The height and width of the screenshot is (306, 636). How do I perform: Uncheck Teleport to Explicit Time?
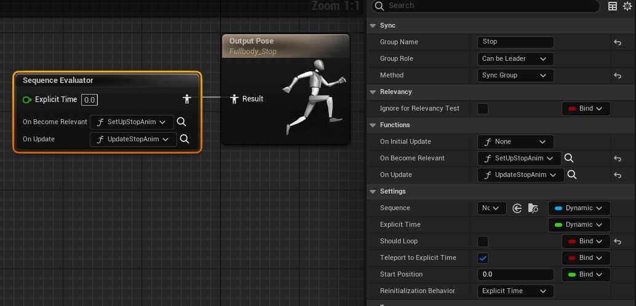coord(483,258)
